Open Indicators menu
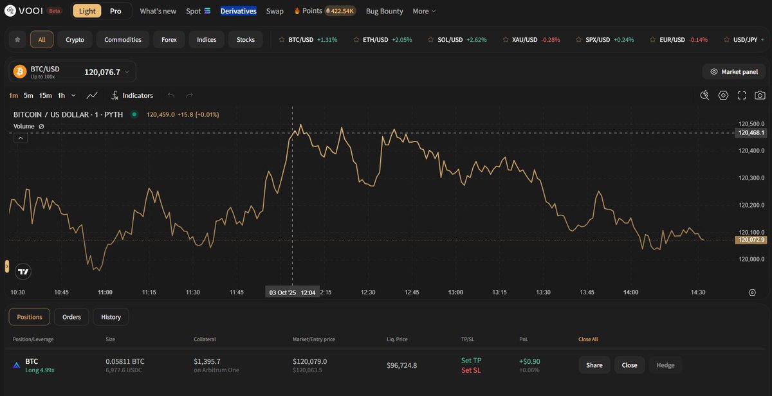Viewport: 772px width, 396px height. pyautogui.click(x=132, y=95)
